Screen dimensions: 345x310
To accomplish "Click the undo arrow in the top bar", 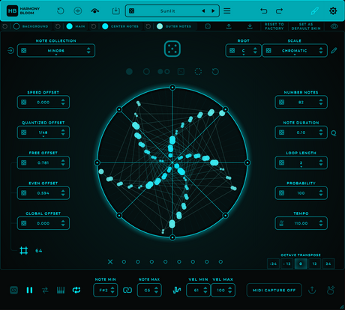I will [x=264, y=11].
